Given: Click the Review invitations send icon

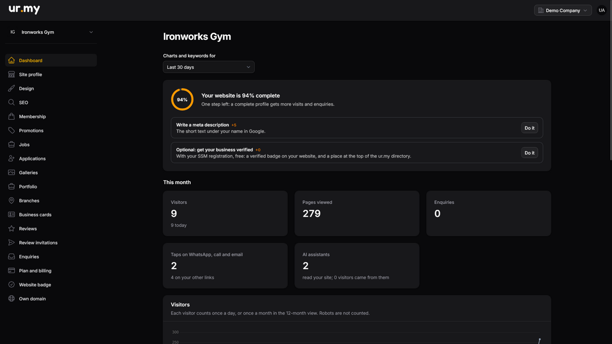Looking at the screenshot, I should coord(11,243).
